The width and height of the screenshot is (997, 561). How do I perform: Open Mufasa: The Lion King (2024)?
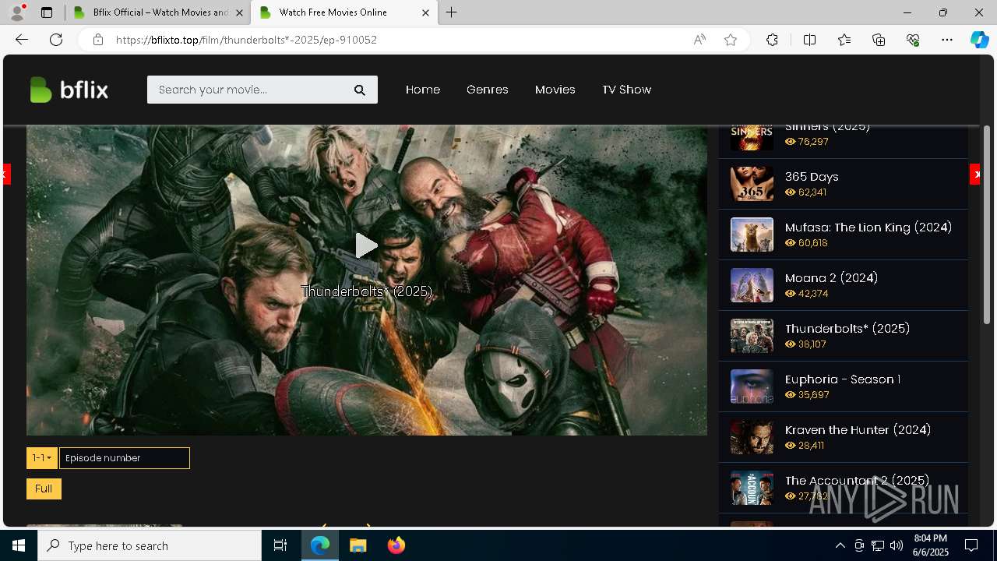(x=868, y=228)
